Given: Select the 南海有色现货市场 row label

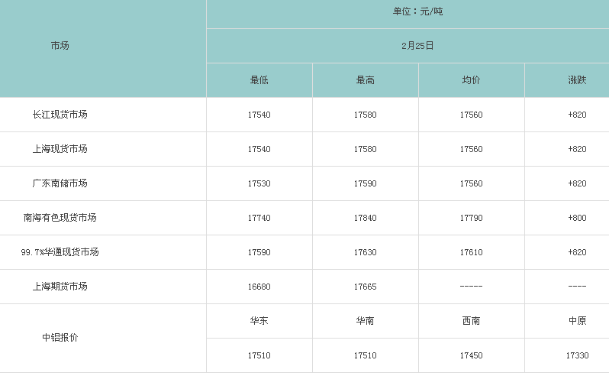Looking at the screenshot, I should [60, 218].
